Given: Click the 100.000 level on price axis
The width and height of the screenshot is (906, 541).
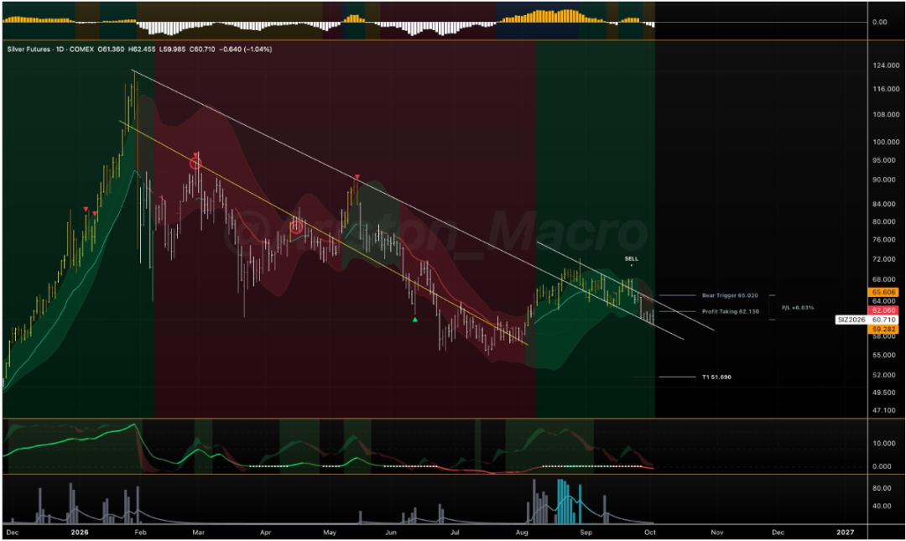Looking at the screenshot, I should click(x=886, y=142).
